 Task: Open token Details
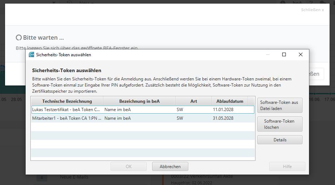tap(279, 140)
